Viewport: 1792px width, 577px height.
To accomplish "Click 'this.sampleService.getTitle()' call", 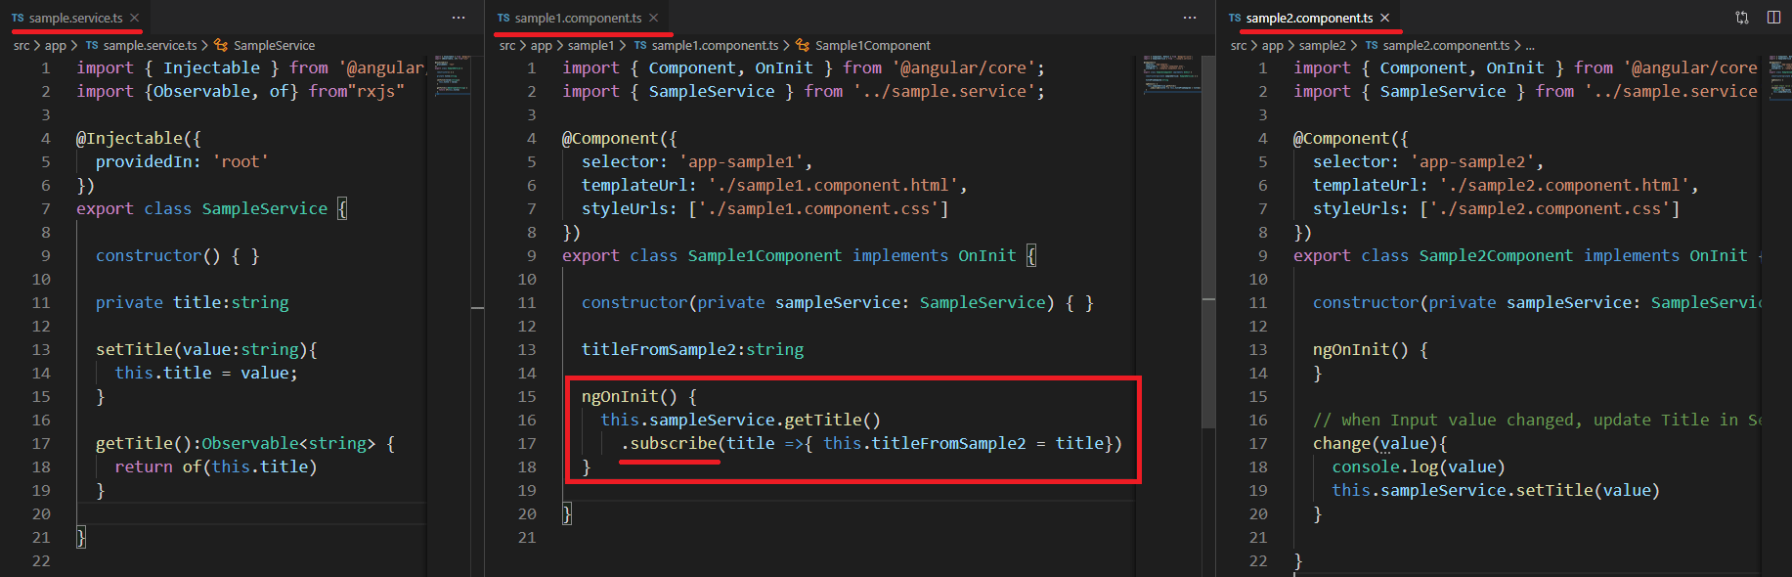I will 740,420.
